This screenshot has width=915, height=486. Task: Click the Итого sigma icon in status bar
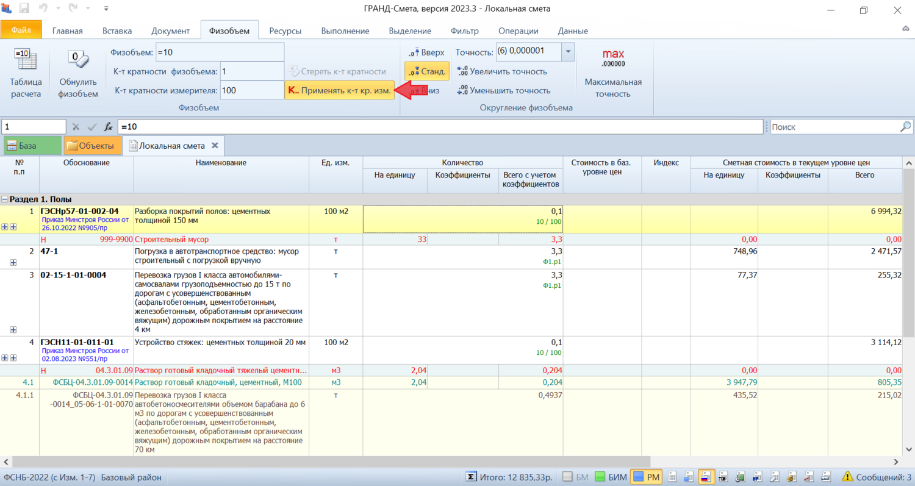471,477
